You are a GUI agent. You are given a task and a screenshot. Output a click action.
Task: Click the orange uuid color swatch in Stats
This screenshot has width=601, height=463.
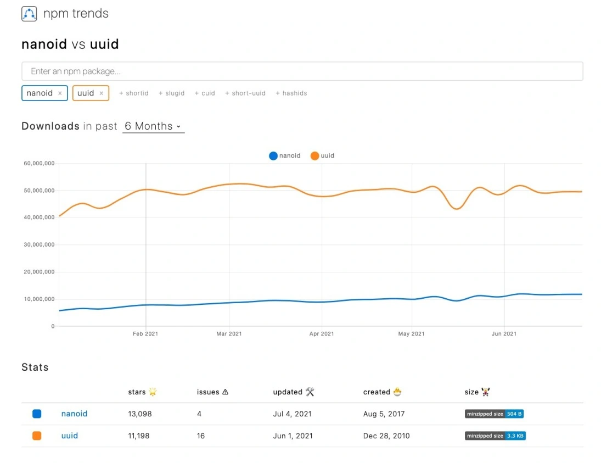point(37,436)
